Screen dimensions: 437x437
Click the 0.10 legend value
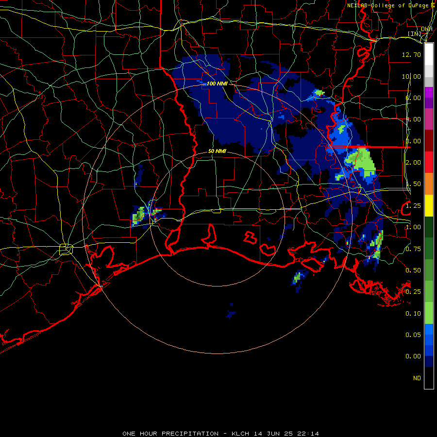413,314
